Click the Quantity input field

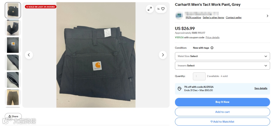point(199,76)
